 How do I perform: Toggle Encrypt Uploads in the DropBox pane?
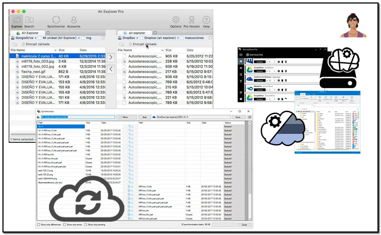point(143,44)
